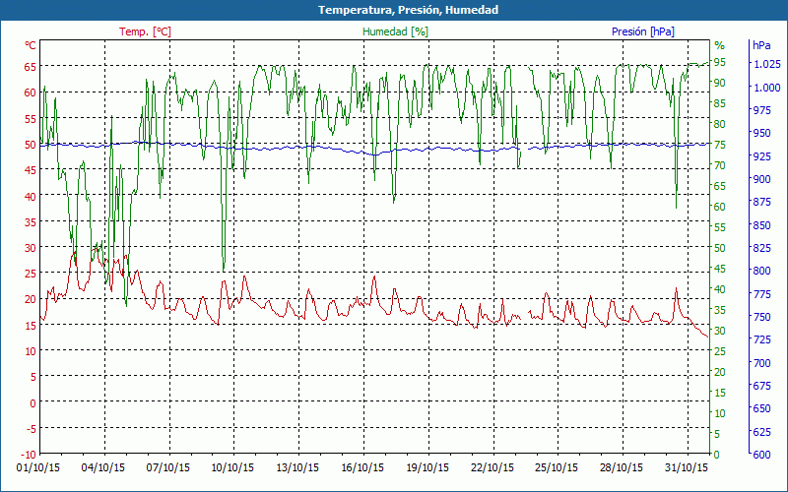Image resolution: width=788 pixels, height=492 pixels.
Task: Click the 1.000 tick on pressure axis
Action: click(767, 88)
